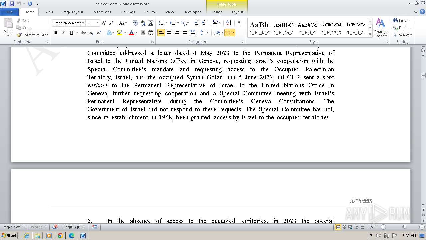
Task: Open the File tab
Action: 9,12
